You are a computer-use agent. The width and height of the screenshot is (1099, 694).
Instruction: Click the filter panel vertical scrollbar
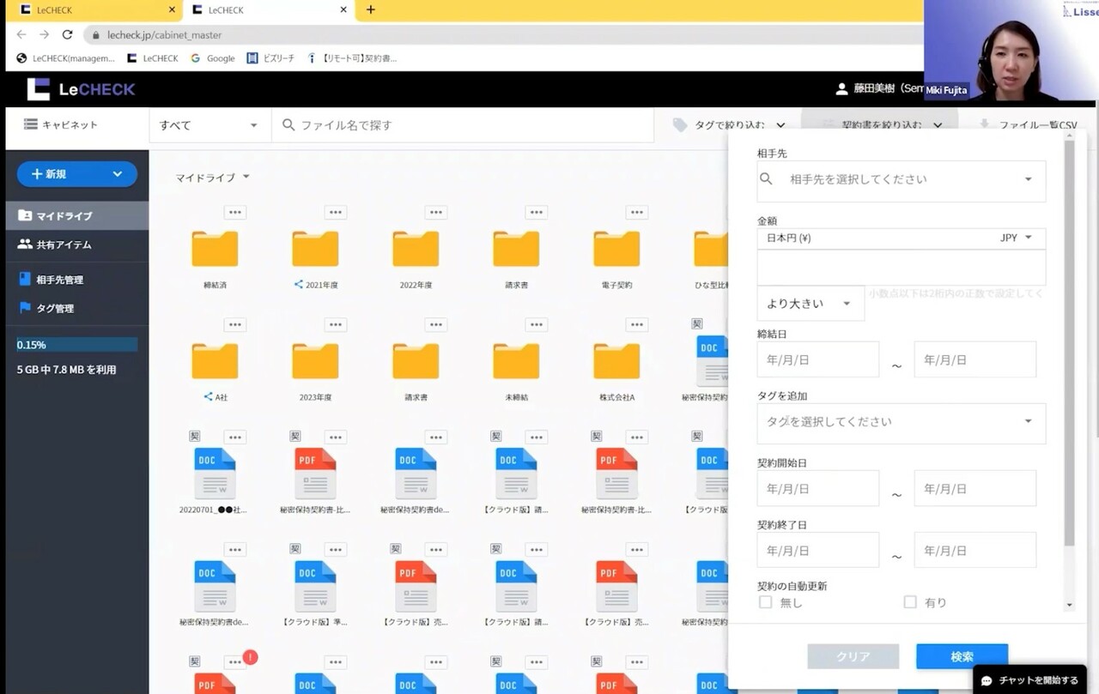coord(1069,343)
